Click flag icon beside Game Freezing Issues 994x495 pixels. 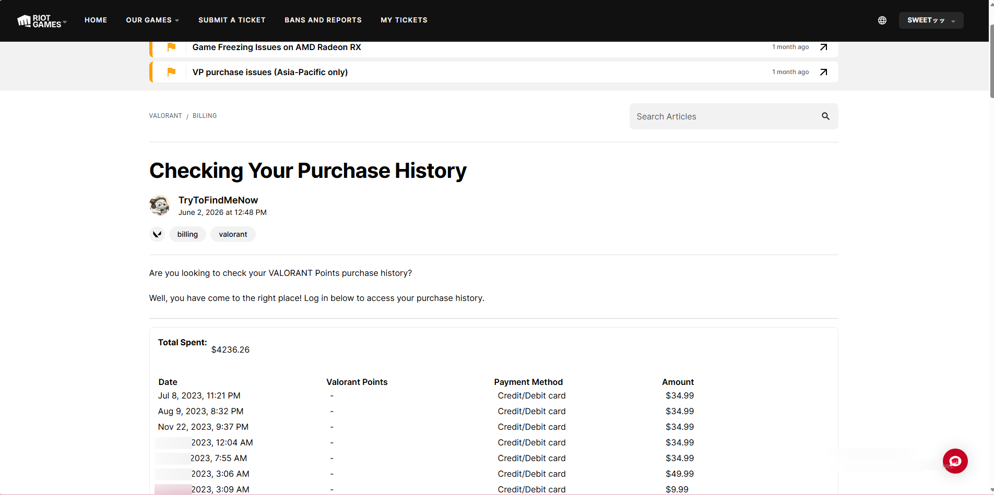[x=171, y=47]
